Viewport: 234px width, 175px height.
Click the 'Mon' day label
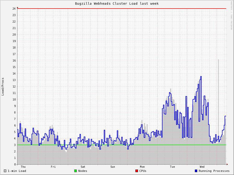click(x=142, y=167)
